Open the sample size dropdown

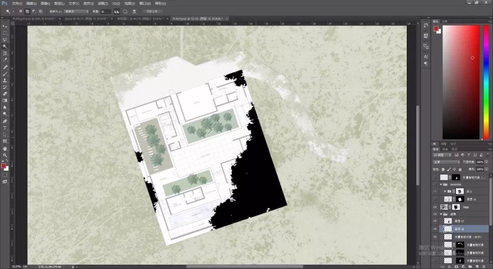(x=77, y=11)
